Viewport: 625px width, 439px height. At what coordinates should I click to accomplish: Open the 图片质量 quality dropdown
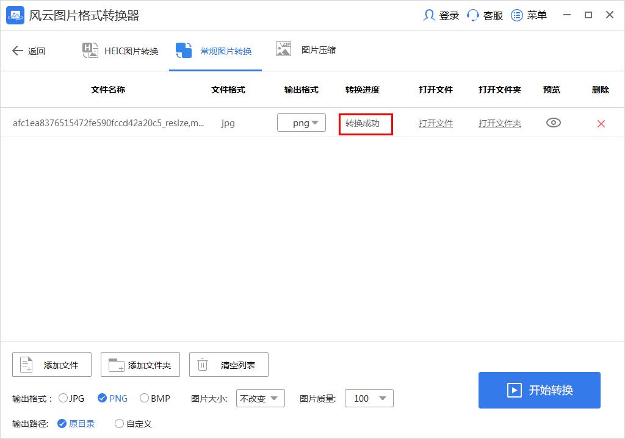(x=369, y=398)
